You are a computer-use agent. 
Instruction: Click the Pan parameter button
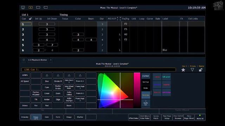click(x=36, y=106)
